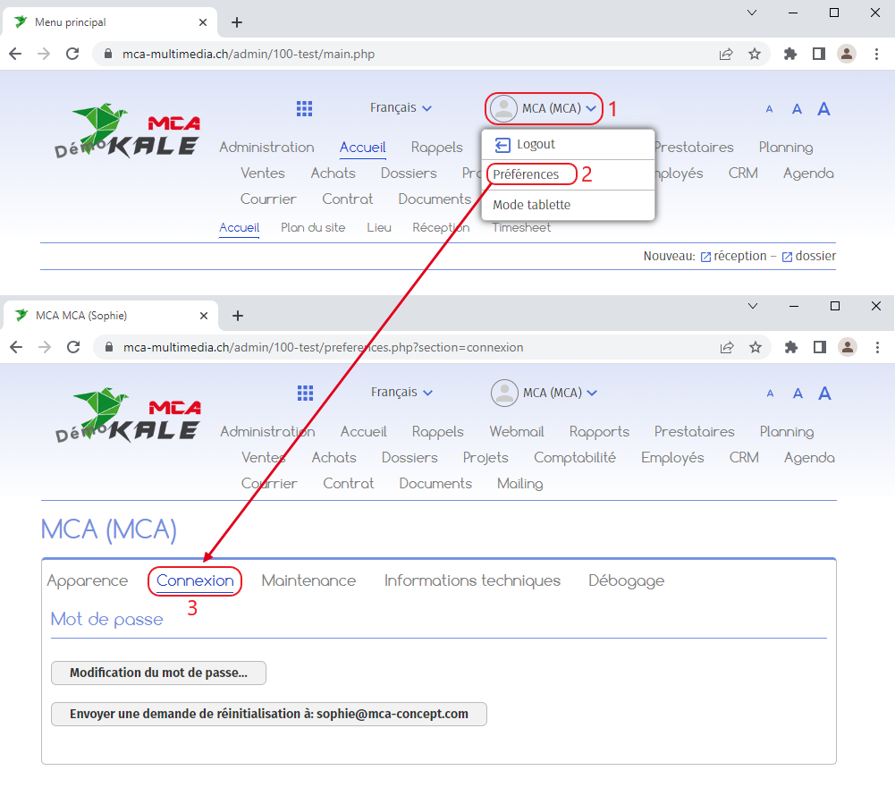
Task: Share the preferences.php page using the share icon
Action: (727, 347)
